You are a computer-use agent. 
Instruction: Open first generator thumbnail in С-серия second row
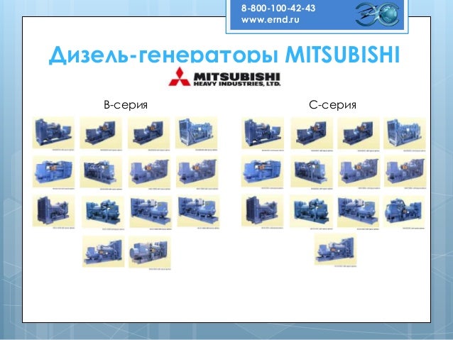click(x=263, y=171)
